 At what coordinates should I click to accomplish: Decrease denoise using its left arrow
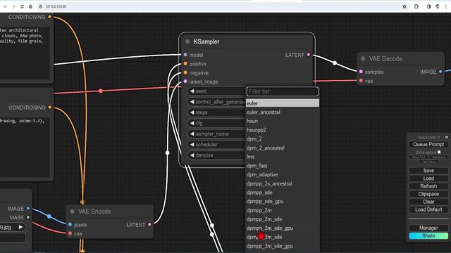pos(192,155)
